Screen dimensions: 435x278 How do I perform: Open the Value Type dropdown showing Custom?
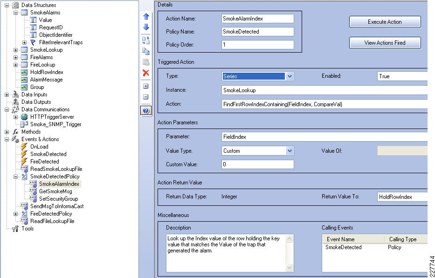pyautogui.click(x=290, y=151)
